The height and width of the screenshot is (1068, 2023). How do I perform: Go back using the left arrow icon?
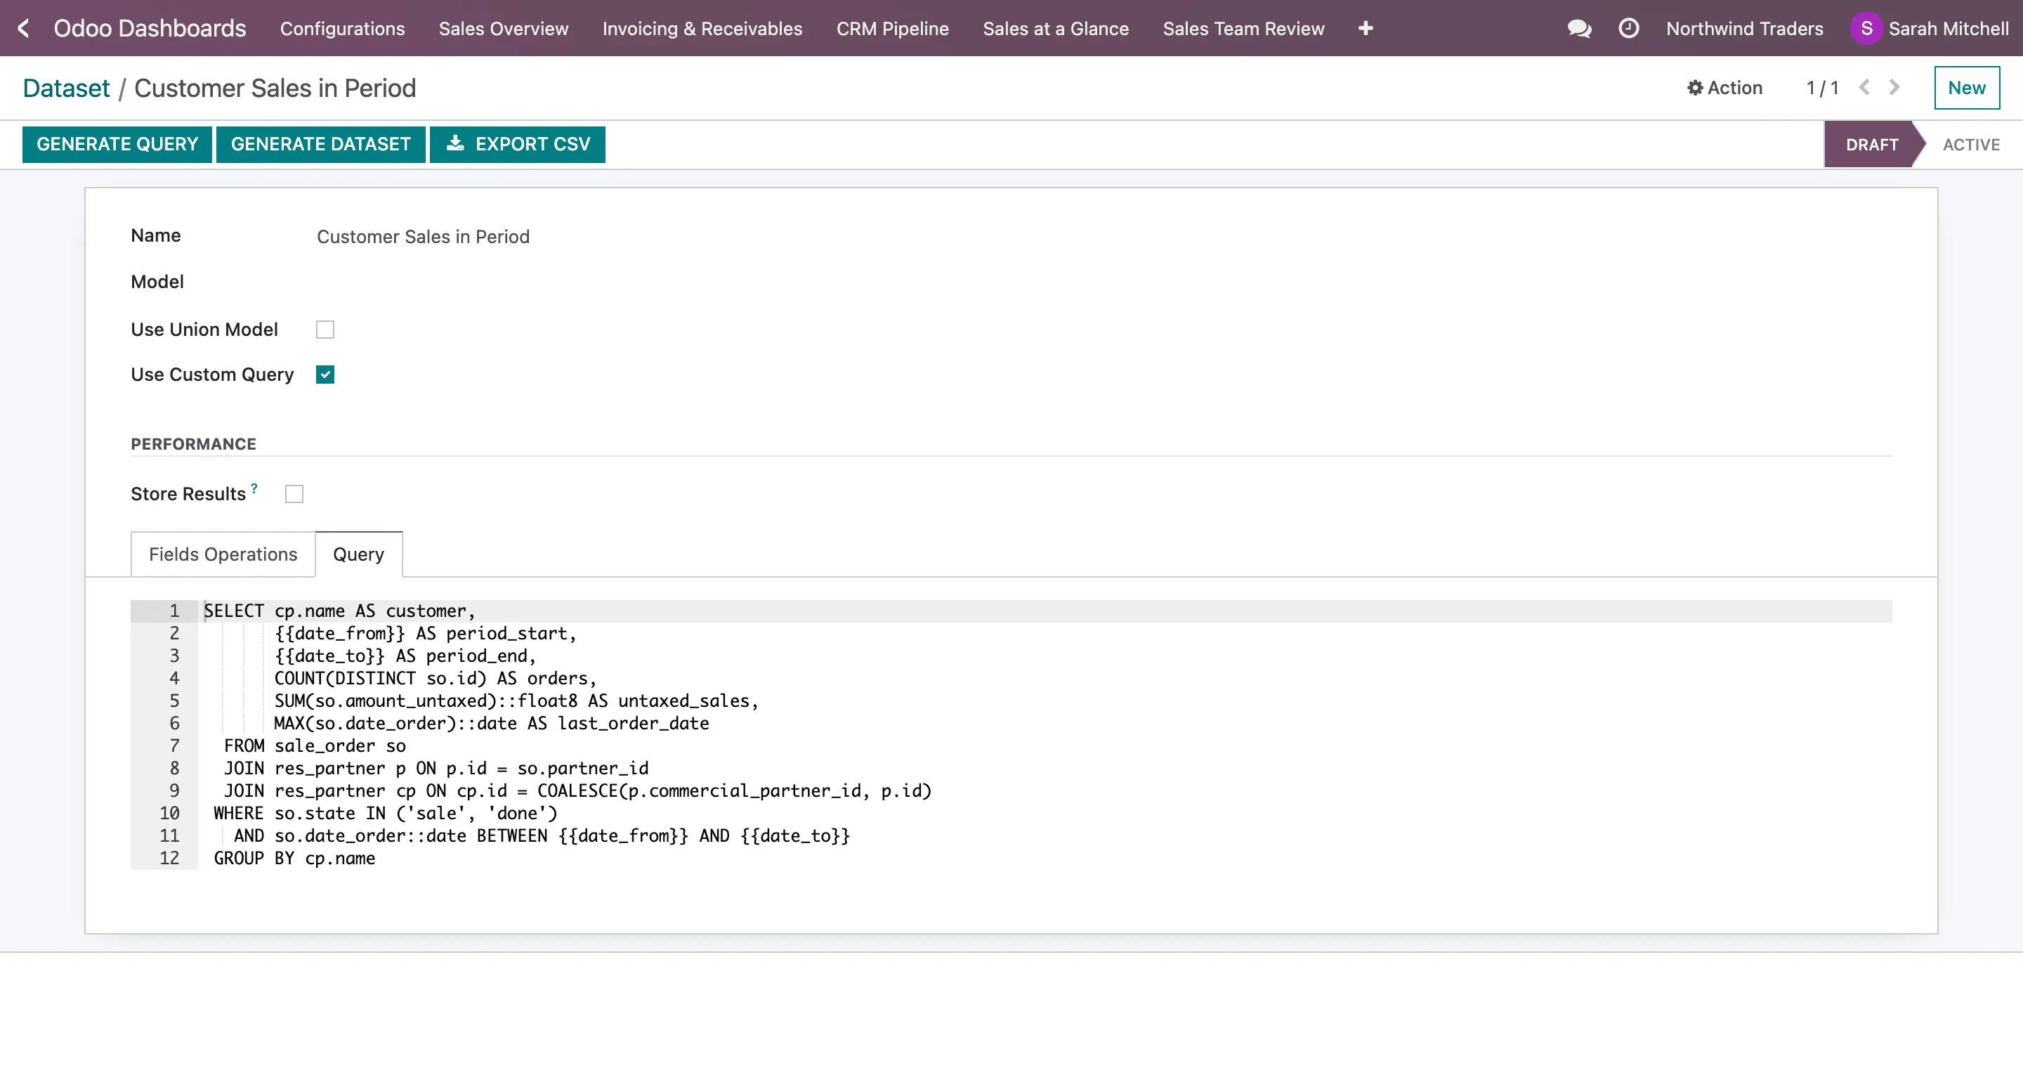(x=24, y=28)
